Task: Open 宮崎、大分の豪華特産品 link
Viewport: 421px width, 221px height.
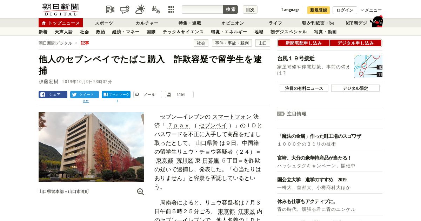Action: point(314,158)
